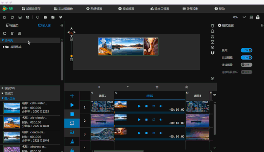The height and width of the screenshot is (152, 264).
Task: Click the layer row 1 progress bar
Action: [150, 112]
